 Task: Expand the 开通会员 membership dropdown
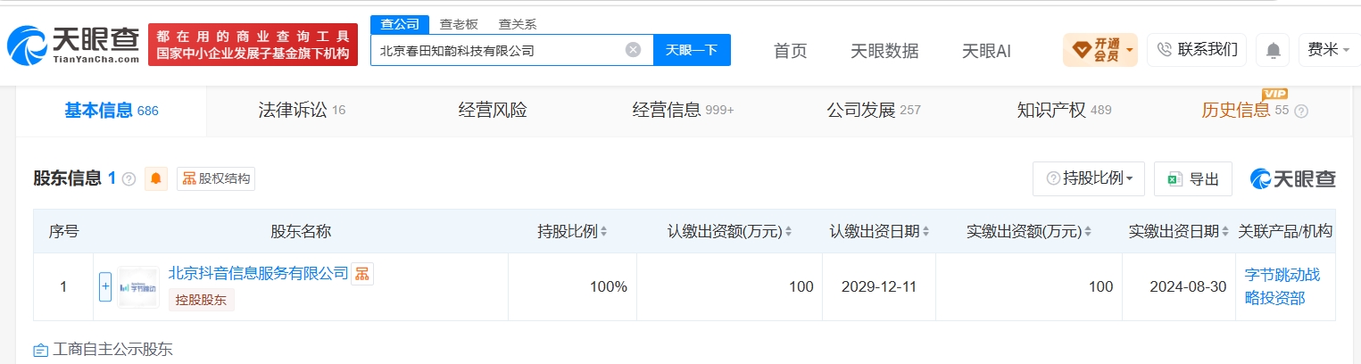[x=1100, y=50]
